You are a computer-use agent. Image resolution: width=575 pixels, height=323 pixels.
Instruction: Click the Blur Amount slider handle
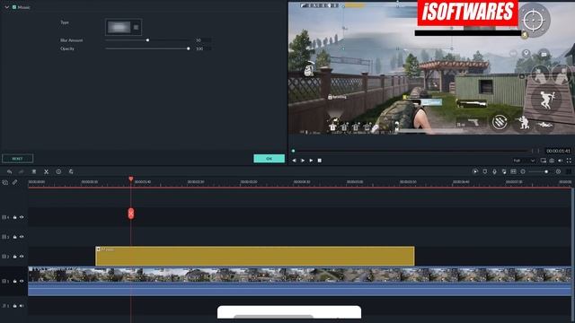(147, 39)
